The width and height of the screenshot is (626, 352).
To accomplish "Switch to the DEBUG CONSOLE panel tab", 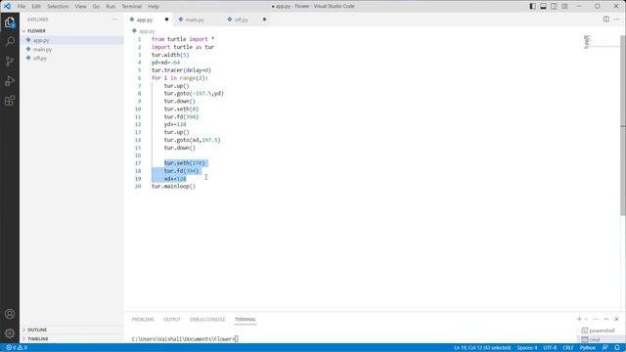I will [207, 320].
